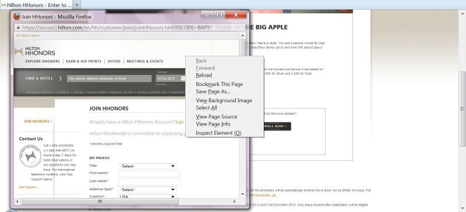This screenshot has width=466, height=212.
Task: Open the arrival date calendar icon
Action: pos(183,78)
